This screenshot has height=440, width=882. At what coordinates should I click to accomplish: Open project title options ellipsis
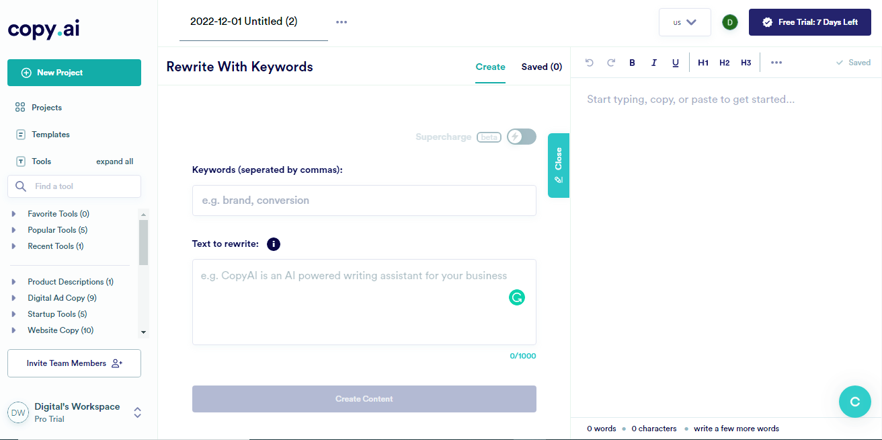342,22
